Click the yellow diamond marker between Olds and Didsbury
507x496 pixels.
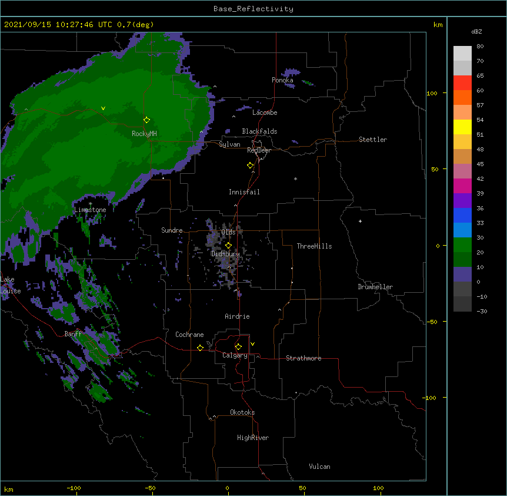[228, 245]
